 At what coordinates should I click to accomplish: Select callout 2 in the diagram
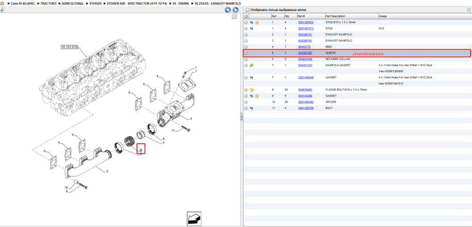point(107,171)
